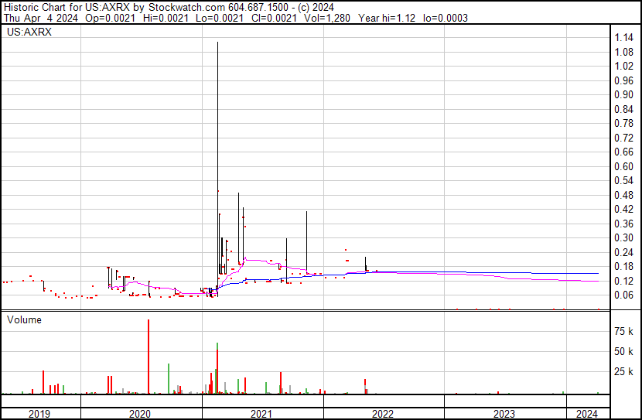
Task: Click the 0.60 price axis value
Action: [x=624, y=166]
